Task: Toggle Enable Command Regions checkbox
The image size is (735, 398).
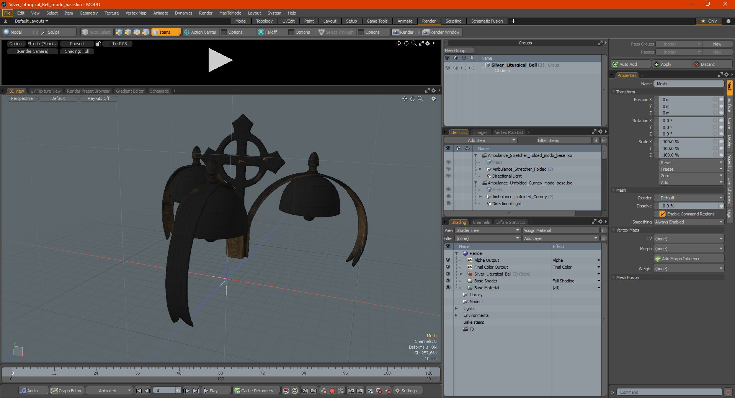Action: 663,214
